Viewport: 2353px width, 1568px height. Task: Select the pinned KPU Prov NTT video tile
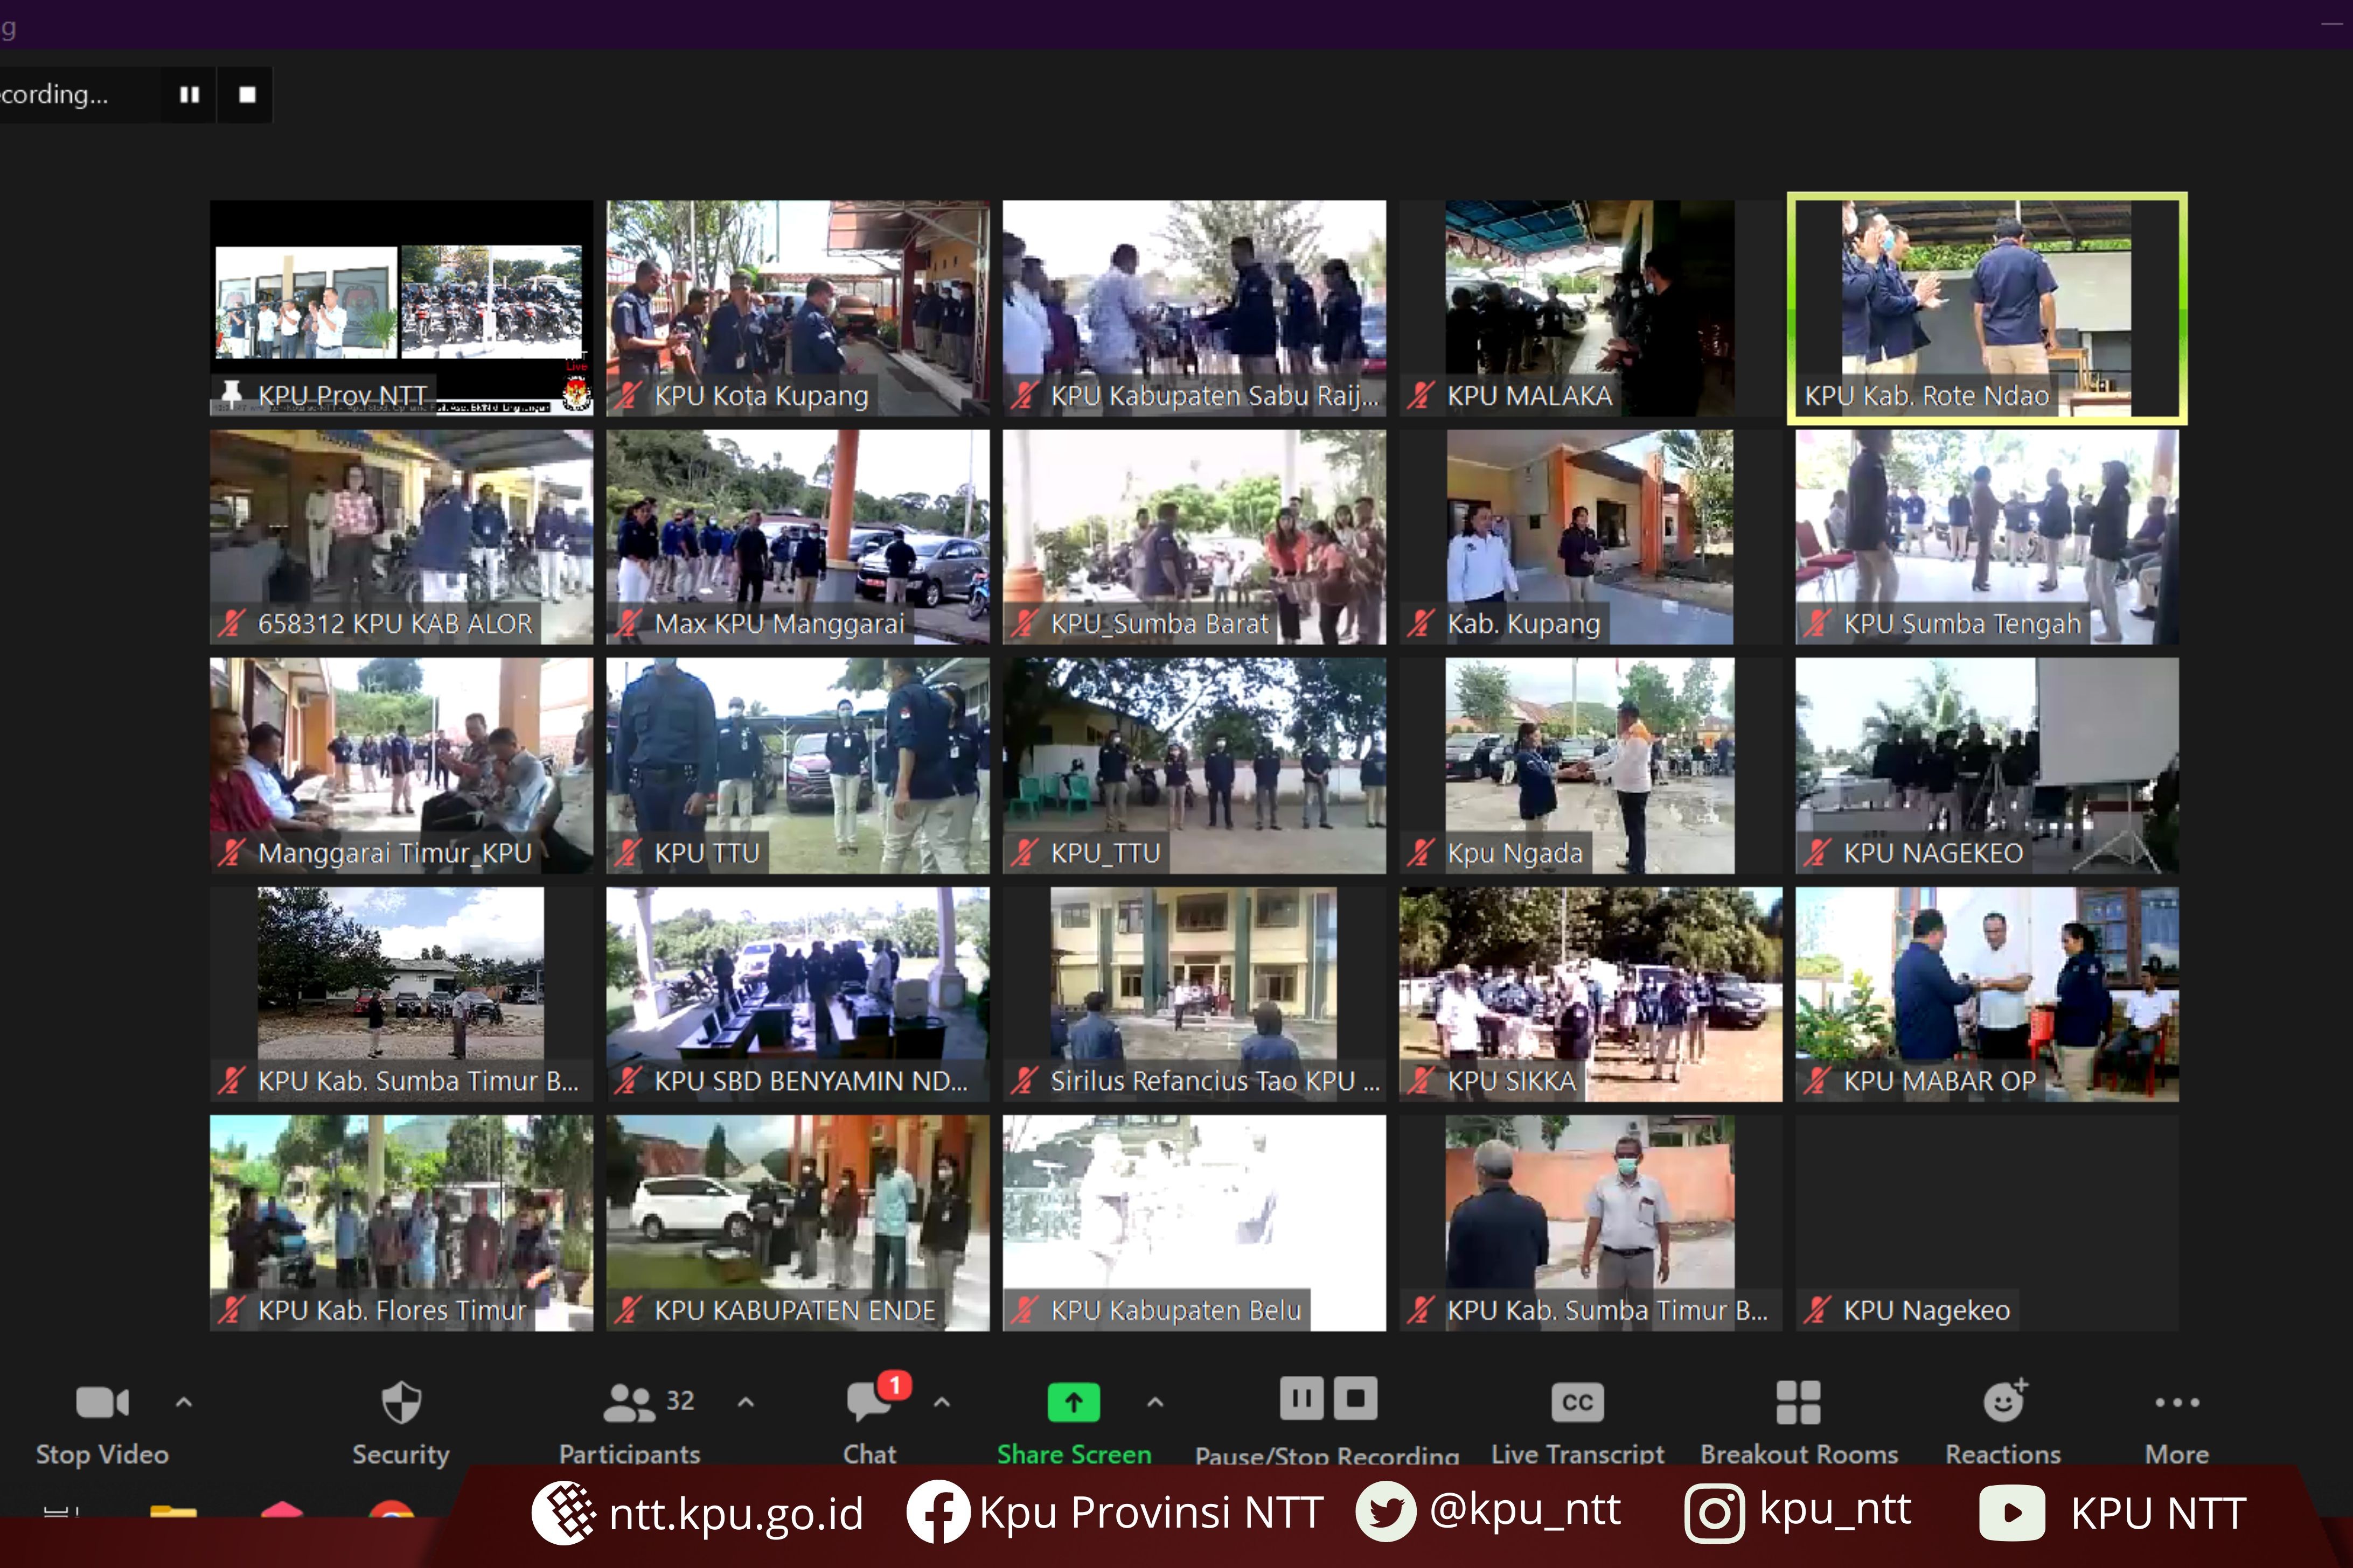[x=401, y=307]
